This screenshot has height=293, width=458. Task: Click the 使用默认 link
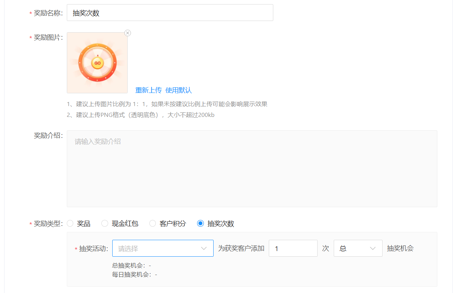pyautogui.click(x=179, y=90)
